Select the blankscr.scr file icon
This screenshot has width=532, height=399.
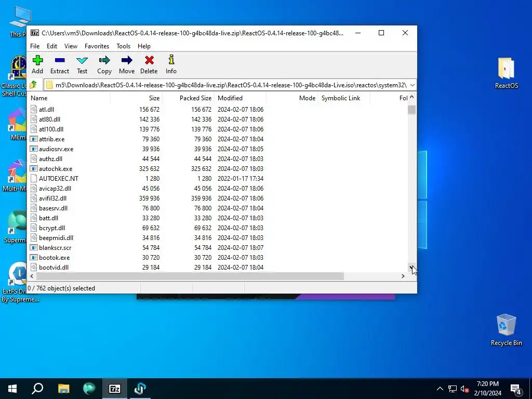[34, 248]
